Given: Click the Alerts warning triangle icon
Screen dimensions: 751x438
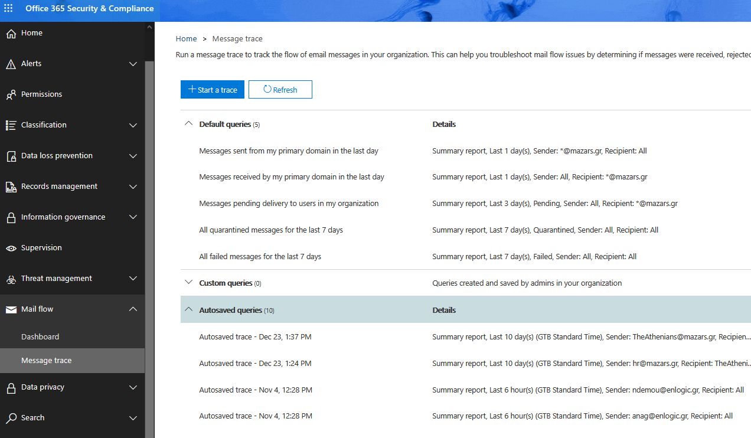Looking at the screenshot, I should (x=11, y=64).
